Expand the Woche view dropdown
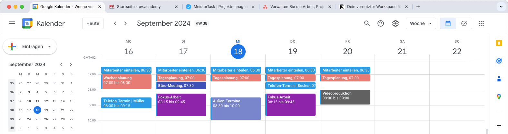Image resolution: width=508 pixels, height=134 pixels. pyautogui.click(x=421, y=23)
